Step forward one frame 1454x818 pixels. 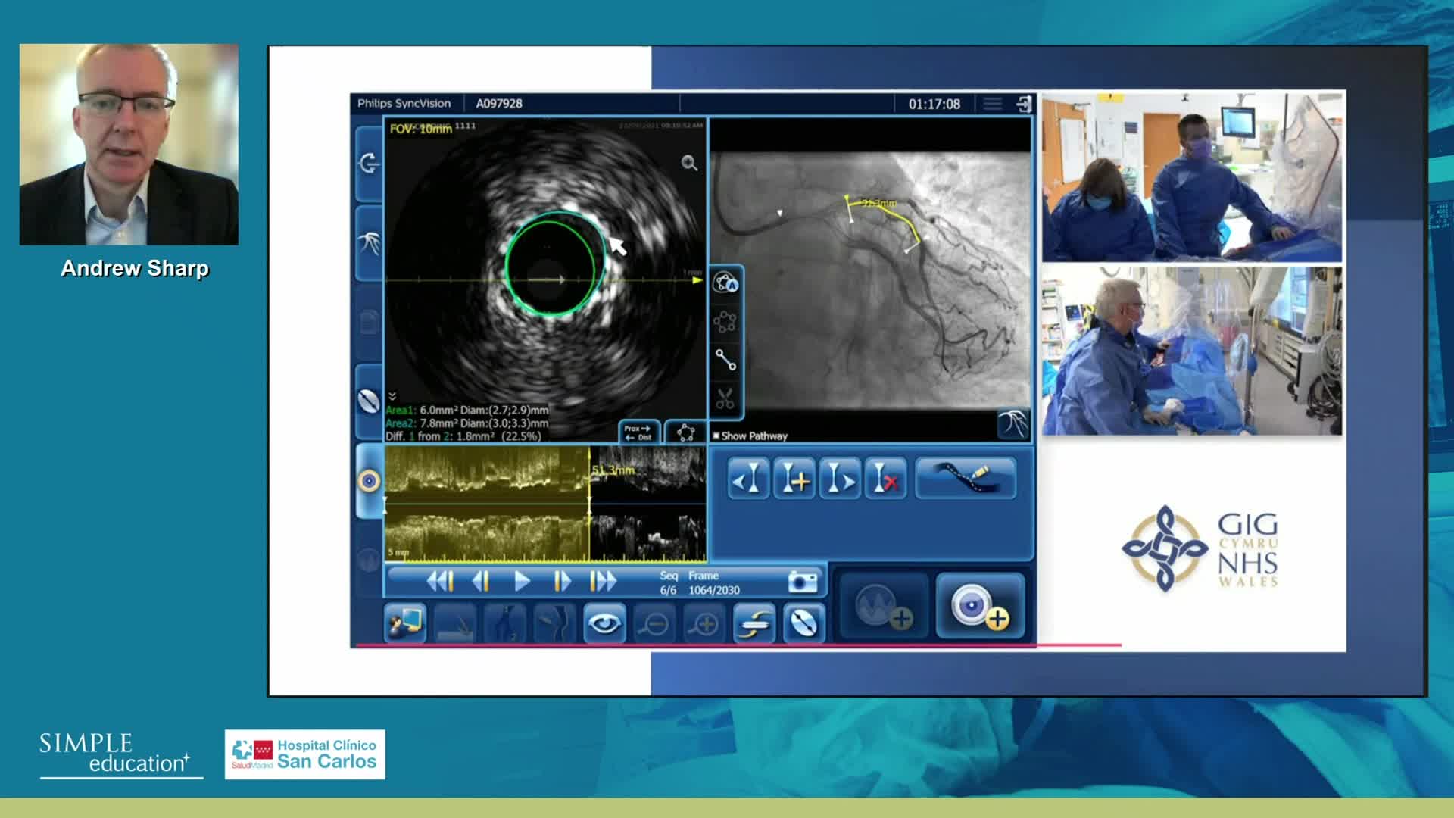click(x=562, y=581)
